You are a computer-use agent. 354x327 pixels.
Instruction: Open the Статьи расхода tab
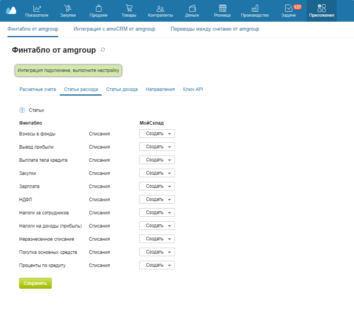(81, 89)
